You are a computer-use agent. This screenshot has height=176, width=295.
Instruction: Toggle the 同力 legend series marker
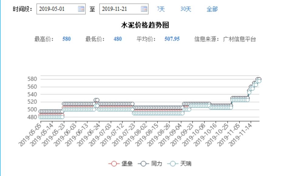pos(143,164)
